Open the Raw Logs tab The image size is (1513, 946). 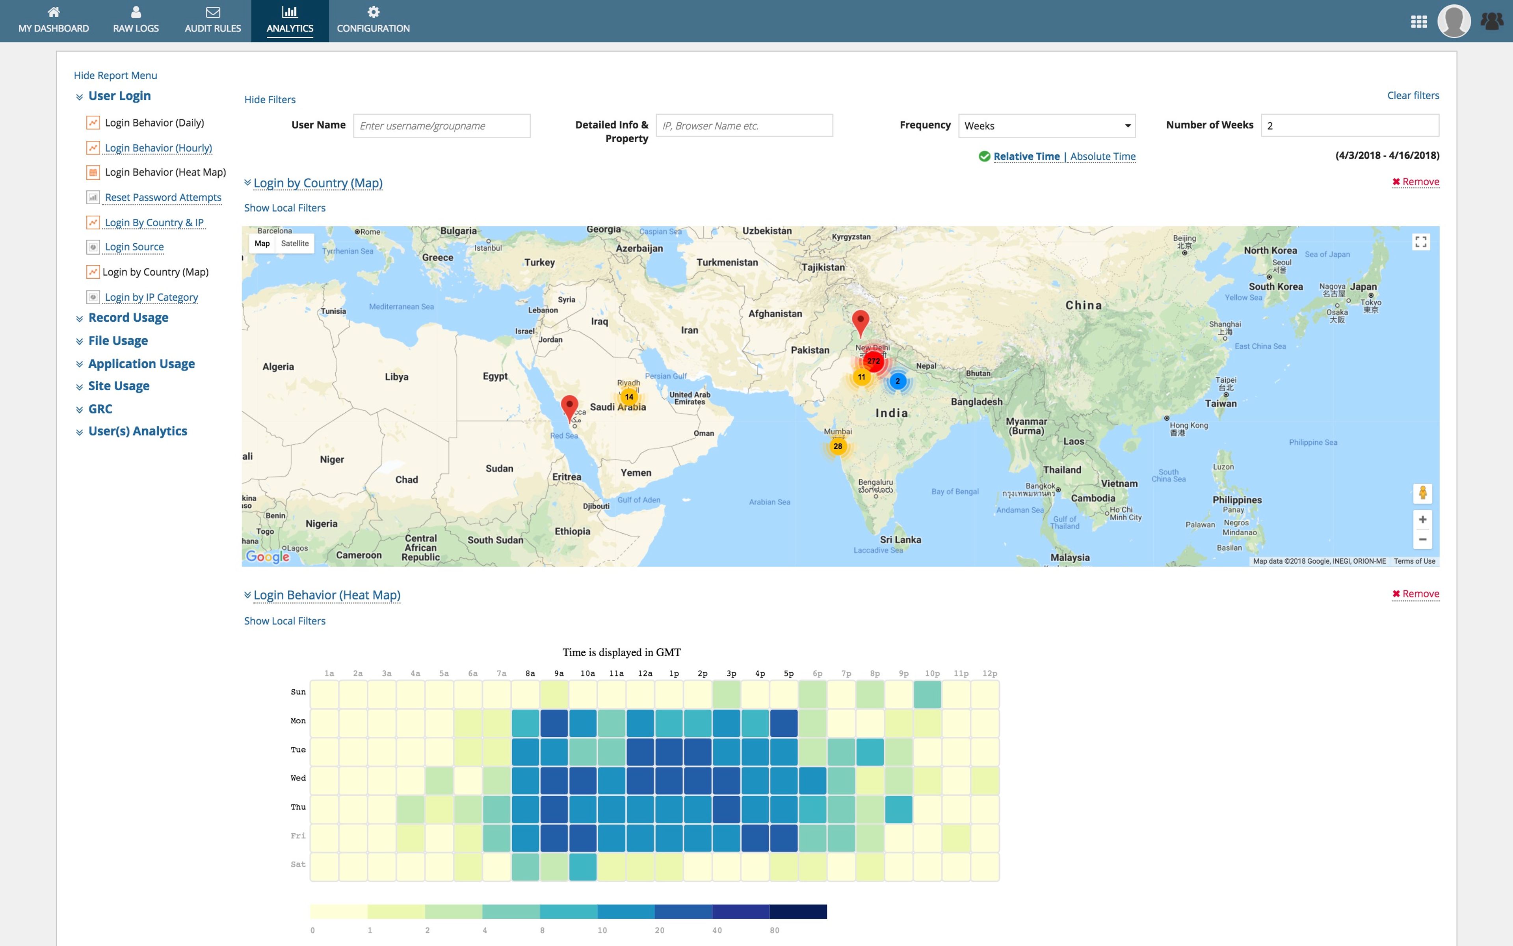pyautogui.click(x=136, y=20)
